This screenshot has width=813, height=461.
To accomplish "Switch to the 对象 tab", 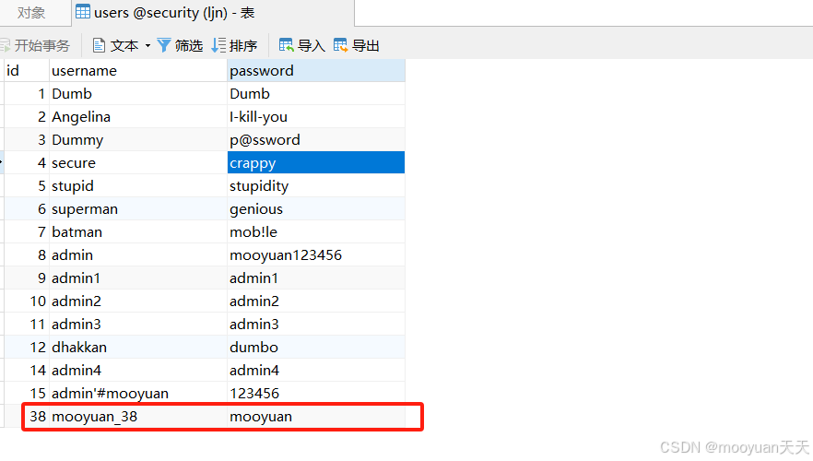I will pos(31,12).
